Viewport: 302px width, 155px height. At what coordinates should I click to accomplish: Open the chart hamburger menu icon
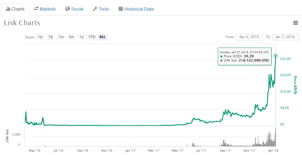tap(296, 23)
